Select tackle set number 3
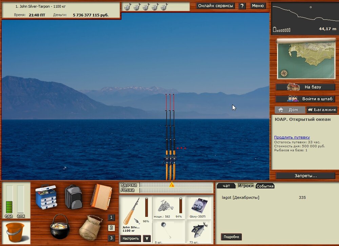Viewport: 339px width, 246px height. (111, 238)
